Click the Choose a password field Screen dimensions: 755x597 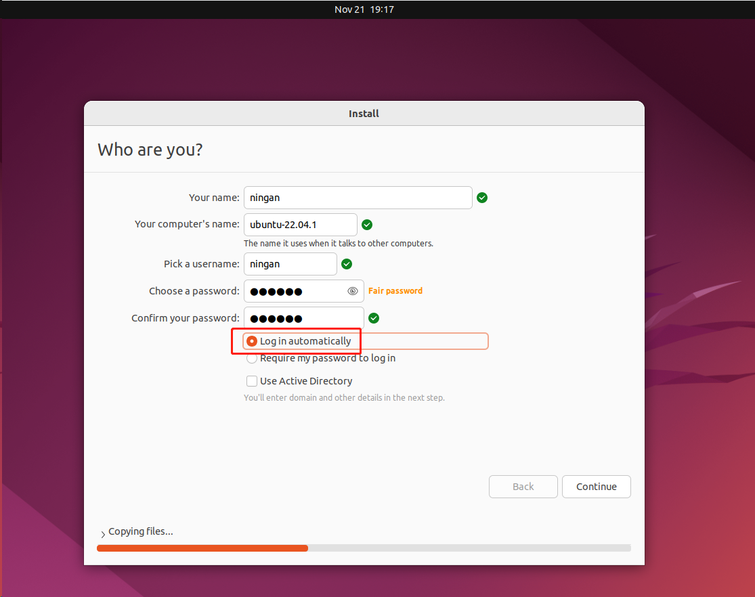(304, 291)
